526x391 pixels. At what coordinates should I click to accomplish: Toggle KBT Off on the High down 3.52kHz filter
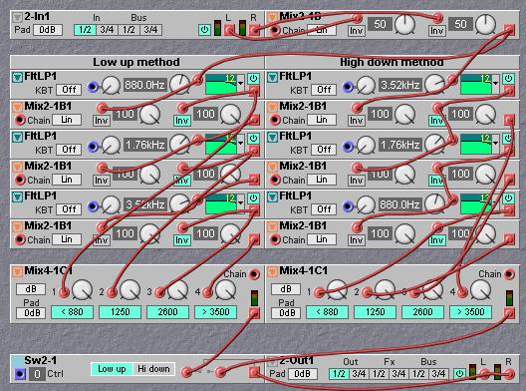[324, 90]
